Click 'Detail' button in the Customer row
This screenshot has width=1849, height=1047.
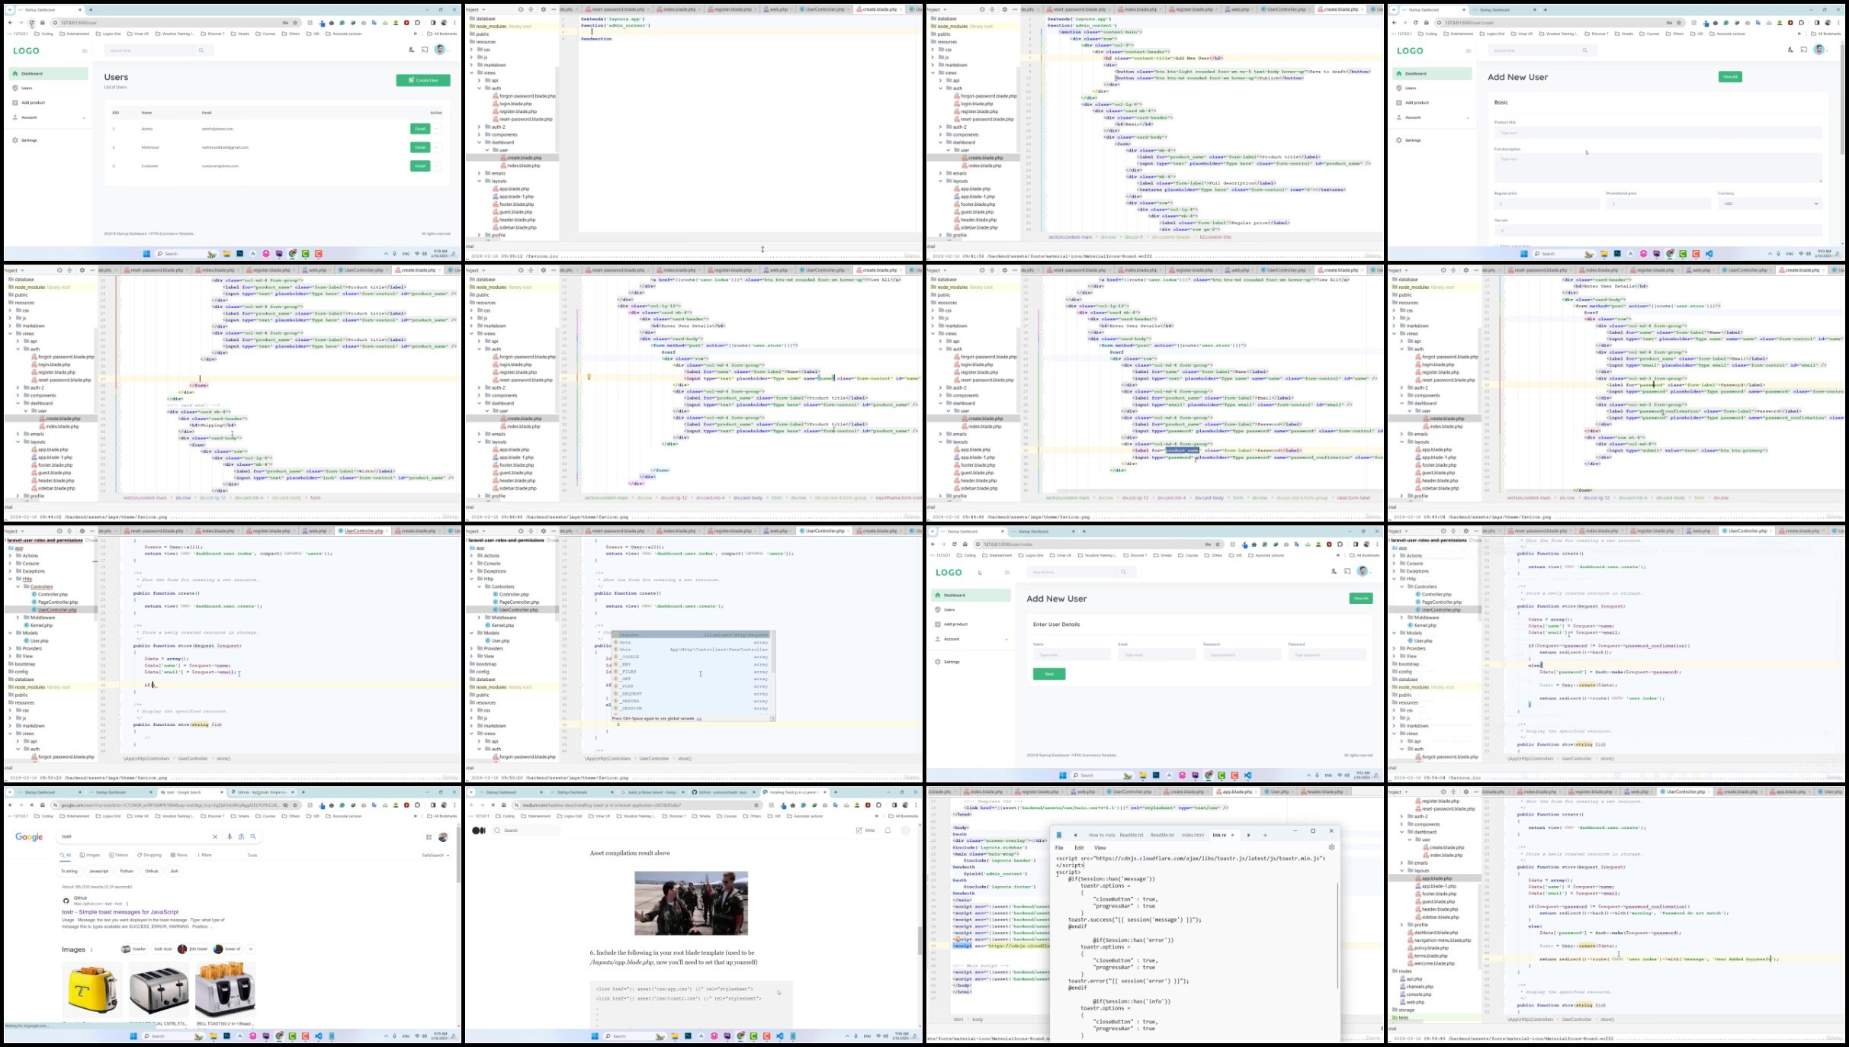[x=420, y=165]
